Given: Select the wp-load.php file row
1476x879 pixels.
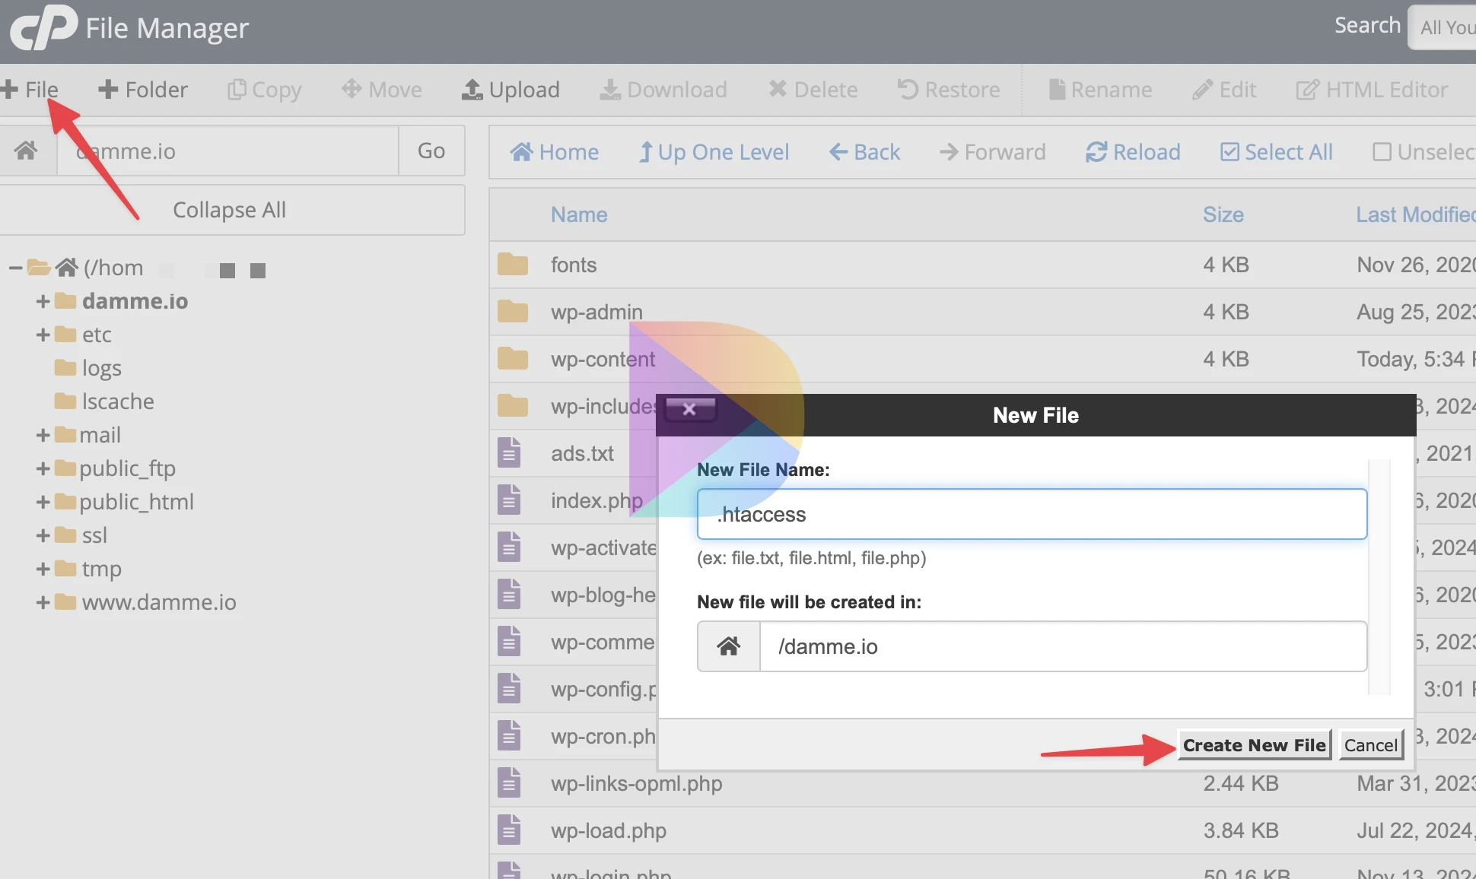Looking at the screenshot, I should pos(982,830).
